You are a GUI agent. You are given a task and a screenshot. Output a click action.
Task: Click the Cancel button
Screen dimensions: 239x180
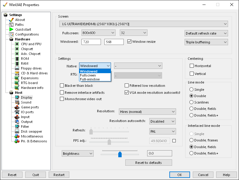[x=203, y=175]
